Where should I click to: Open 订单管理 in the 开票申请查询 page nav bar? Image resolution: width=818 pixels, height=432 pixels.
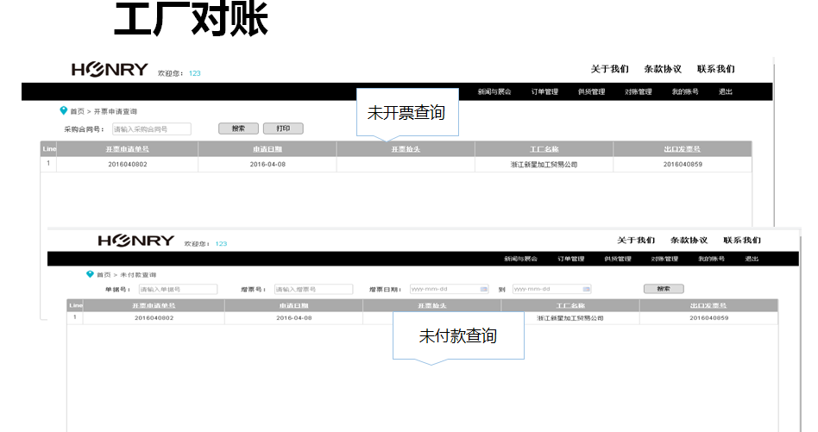tap(544, 91)
